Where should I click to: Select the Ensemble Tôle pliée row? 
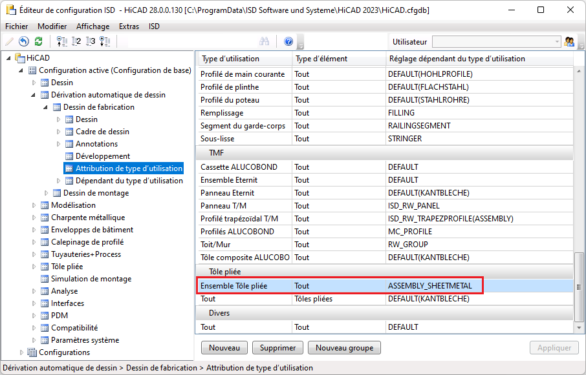point(385,286)
